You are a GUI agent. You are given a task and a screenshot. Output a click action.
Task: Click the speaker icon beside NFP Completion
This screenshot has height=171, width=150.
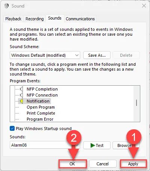[21, 89]
